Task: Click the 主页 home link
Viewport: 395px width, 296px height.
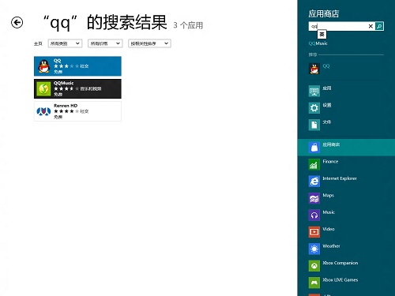Action: (38, 43)
